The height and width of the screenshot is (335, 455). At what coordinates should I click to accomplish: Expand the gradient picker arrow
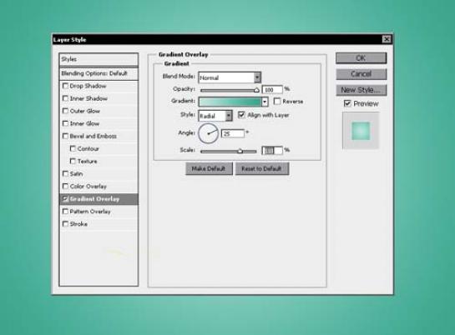(x=265, y=102)
